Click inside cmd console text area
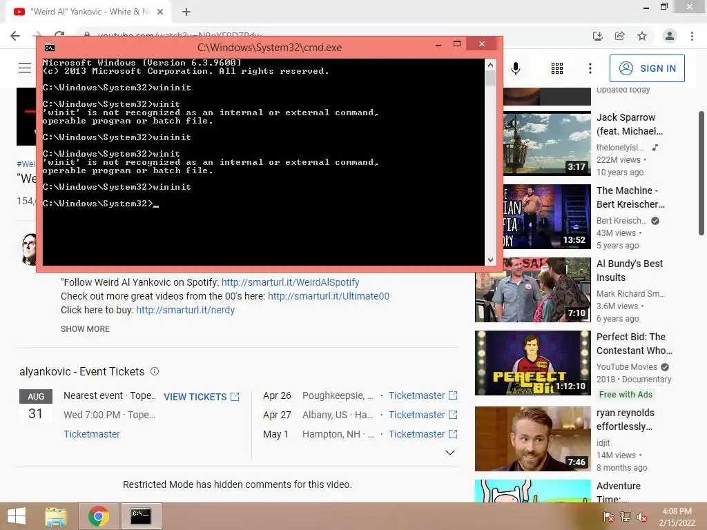Image resolution: width=707 pixels, height=530 pixels. (264, 162)
